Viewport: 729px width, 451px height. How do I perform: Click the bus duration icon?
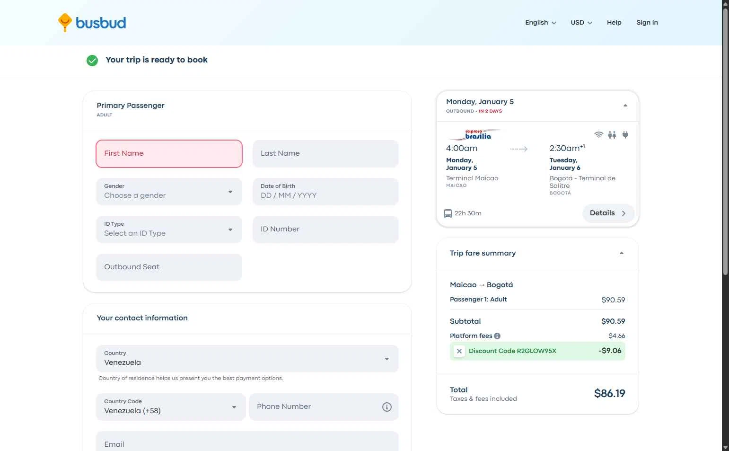(x=448, y=213)
